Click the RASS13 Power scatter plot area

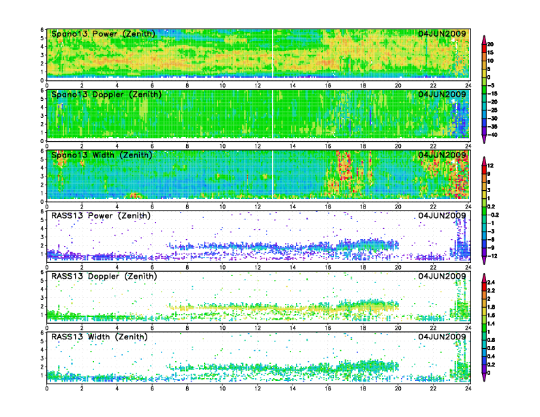point(258,236)
